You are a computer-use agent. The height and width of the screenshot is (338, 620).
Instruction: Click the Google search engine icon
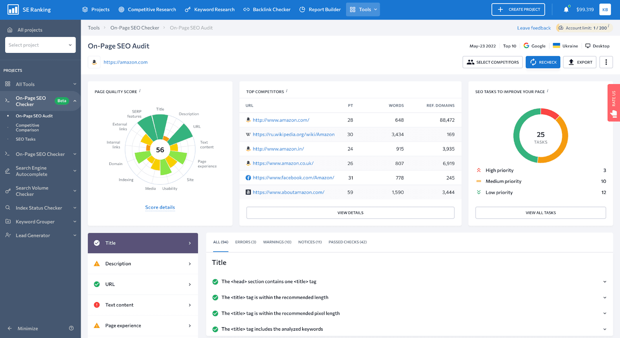coord(526,46)
